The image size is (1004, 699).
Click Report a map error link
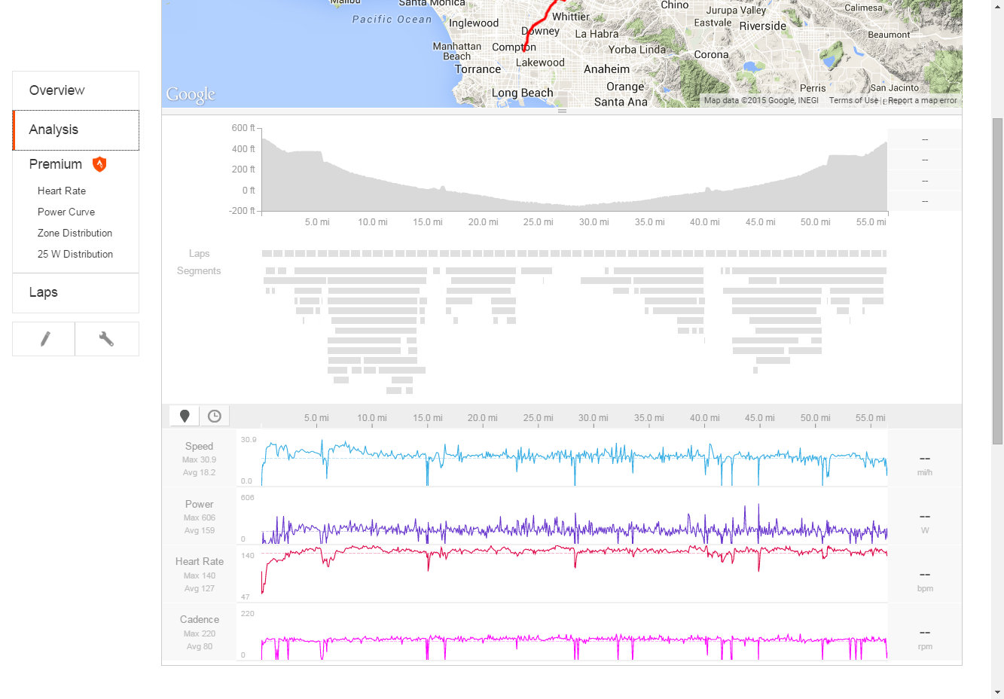pyautogui.click(x=922, y=100)
